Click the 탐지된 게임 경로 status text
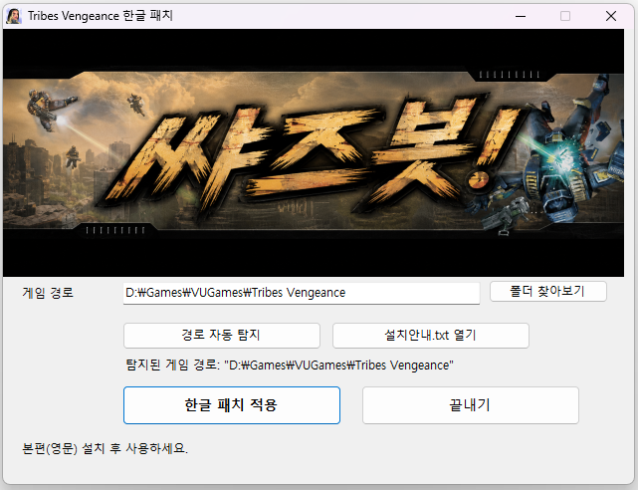638x490 pixels. tap(290, 366)
